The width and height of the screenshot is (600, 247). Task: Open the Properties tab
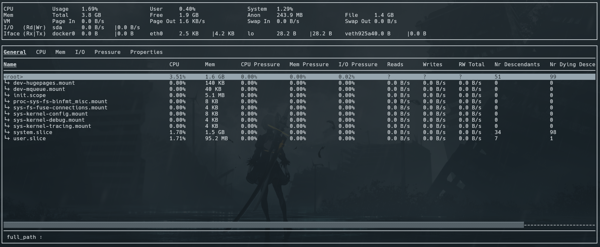pyautogui.click(x=146, y=52)
